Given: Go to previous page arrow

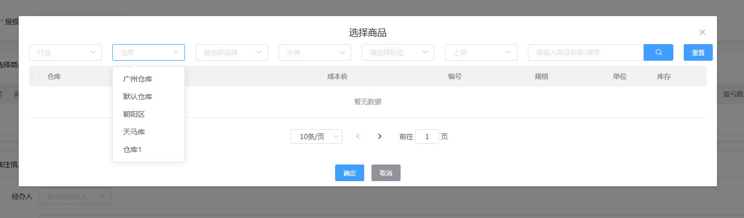Looking at the screenshot, I should click(x=358, y=137).
